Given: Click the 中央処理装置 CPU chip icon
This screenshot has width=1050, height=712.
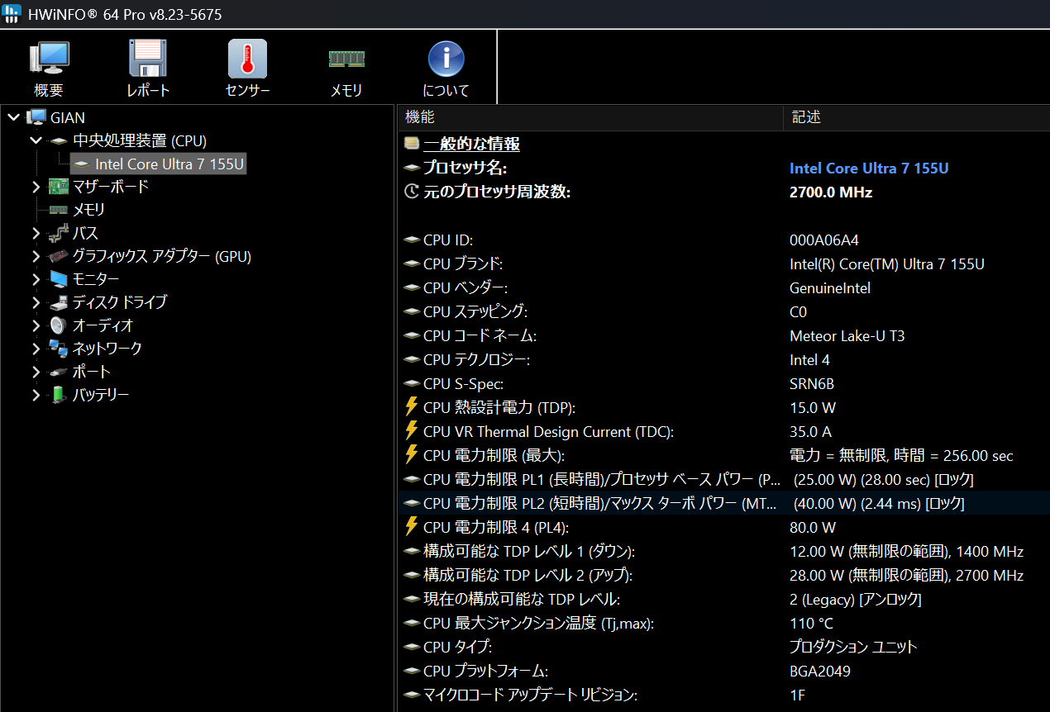Looking at the screenshot, I should coord(59,141).
